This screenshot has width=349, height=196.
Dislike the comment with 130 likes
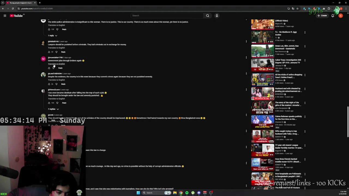coord(57,29)
